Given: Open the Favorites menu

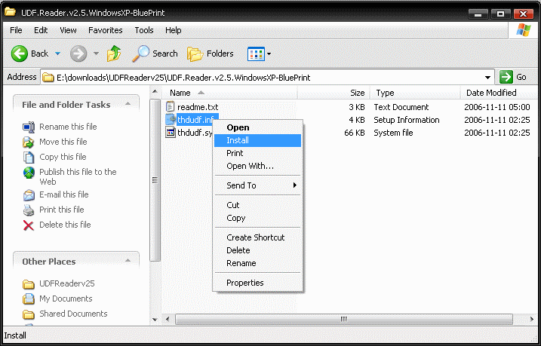Looking at the screenshot, I should click(x=105, y=30).
